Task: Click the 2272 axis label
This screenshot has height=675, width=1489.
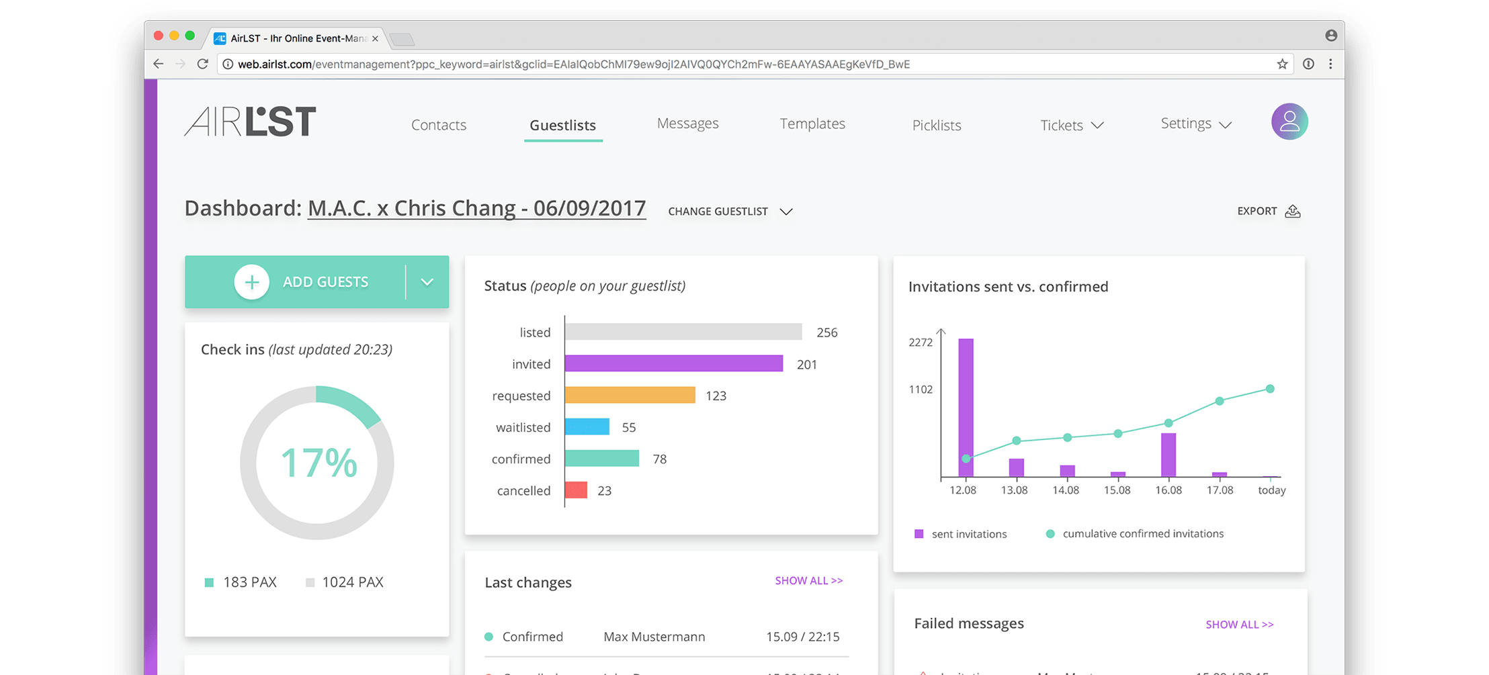Action: 921,343
